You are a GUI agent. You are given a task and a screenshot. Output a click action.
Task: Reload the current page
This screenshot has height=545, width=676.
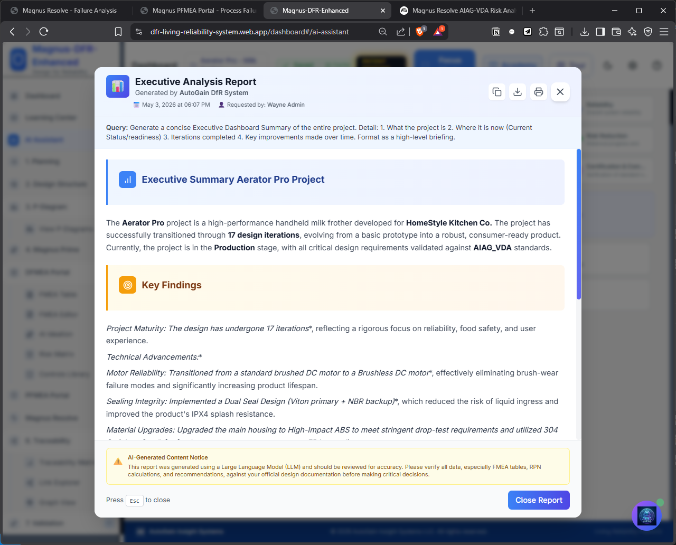[x=44, y=32]
